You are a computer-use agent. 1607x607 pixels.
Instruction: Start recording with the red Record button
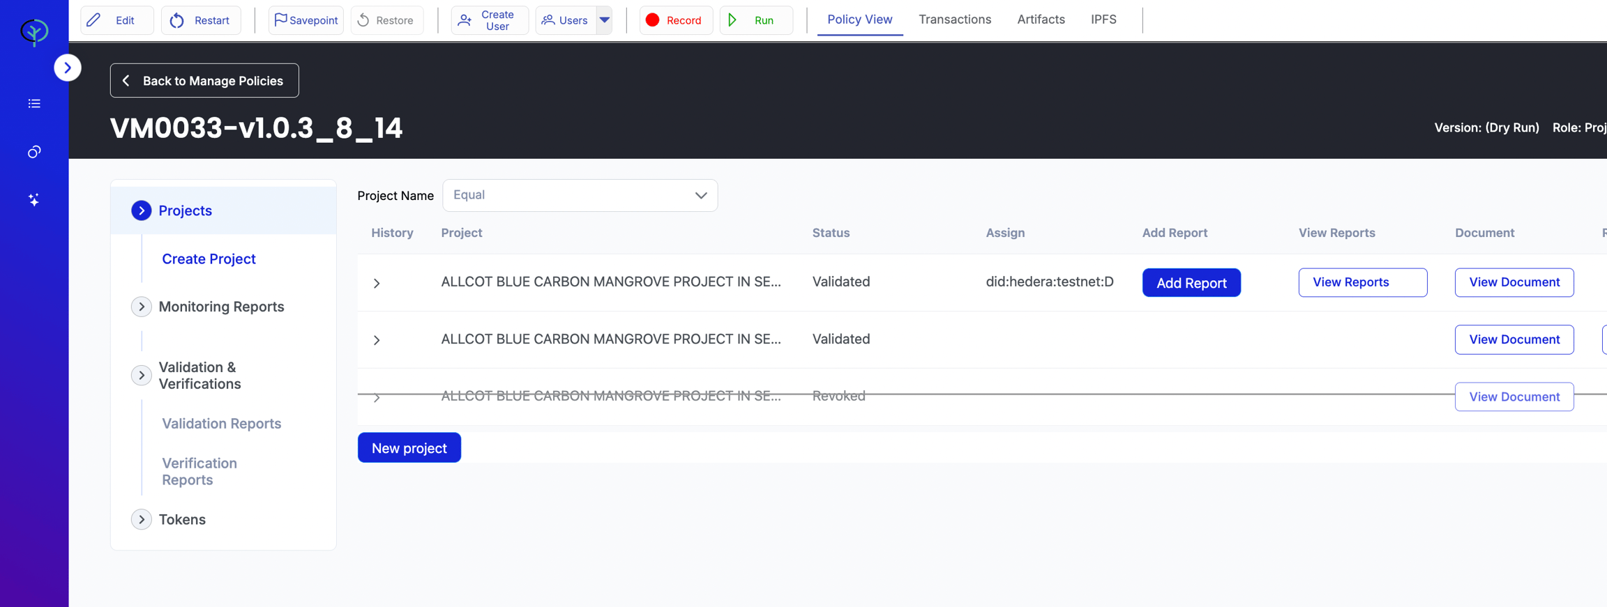click(675, 20)
